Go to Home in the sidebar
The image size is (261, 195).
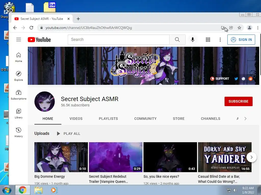tap(18, 57)
